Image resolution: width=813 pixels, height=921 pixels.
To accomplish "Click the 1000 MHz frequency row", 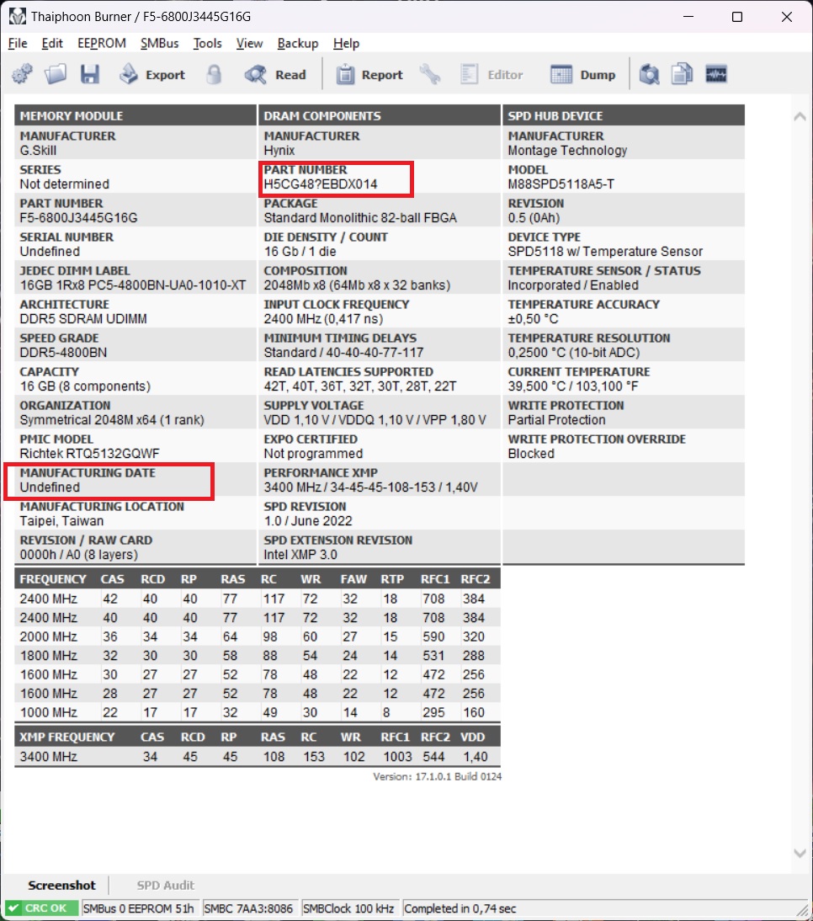I will tap(258, 712).
